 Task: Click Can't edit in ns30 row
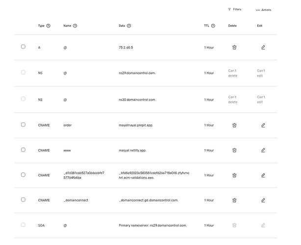tap(261, 99)
